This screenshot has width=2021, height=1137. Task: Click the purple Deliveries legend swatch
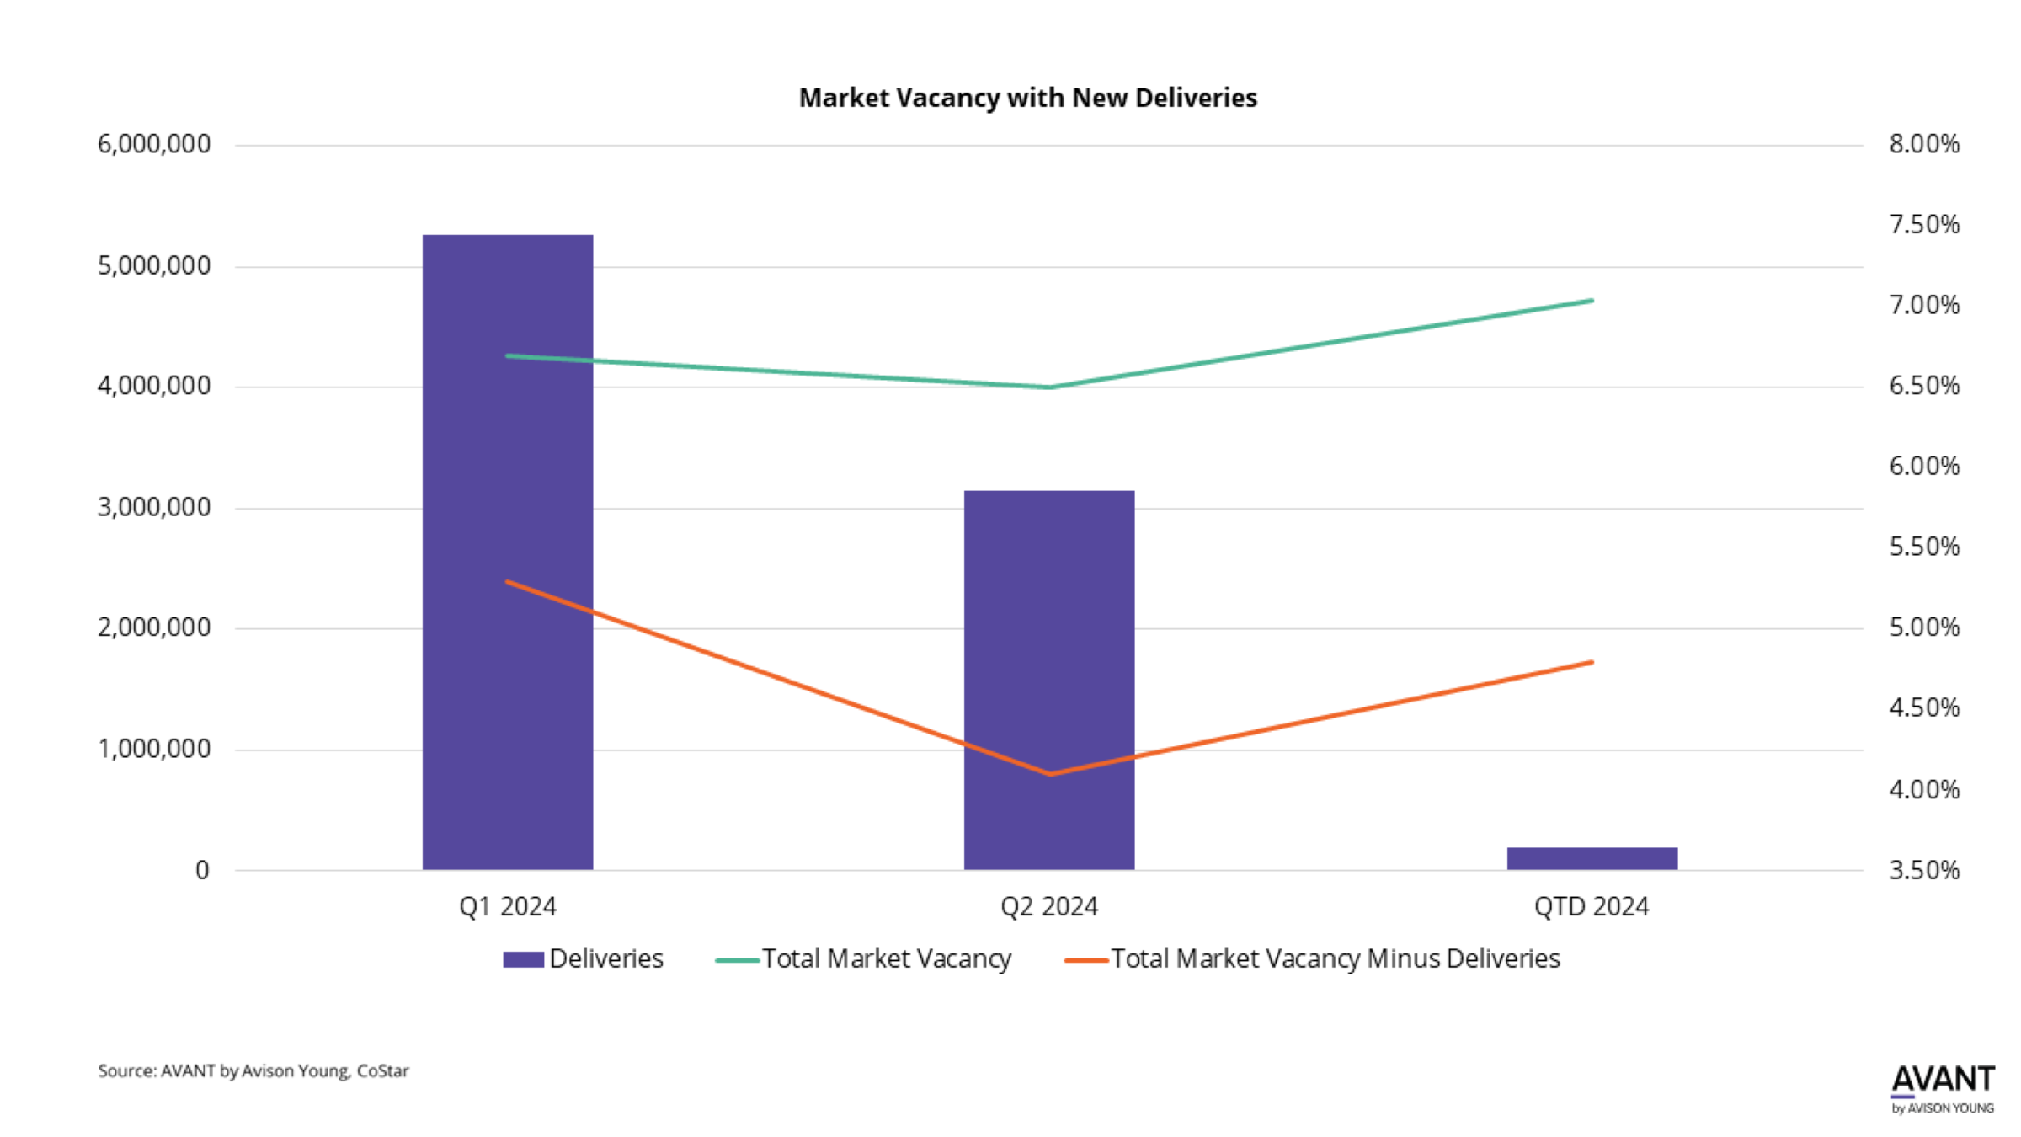(523, 959)
